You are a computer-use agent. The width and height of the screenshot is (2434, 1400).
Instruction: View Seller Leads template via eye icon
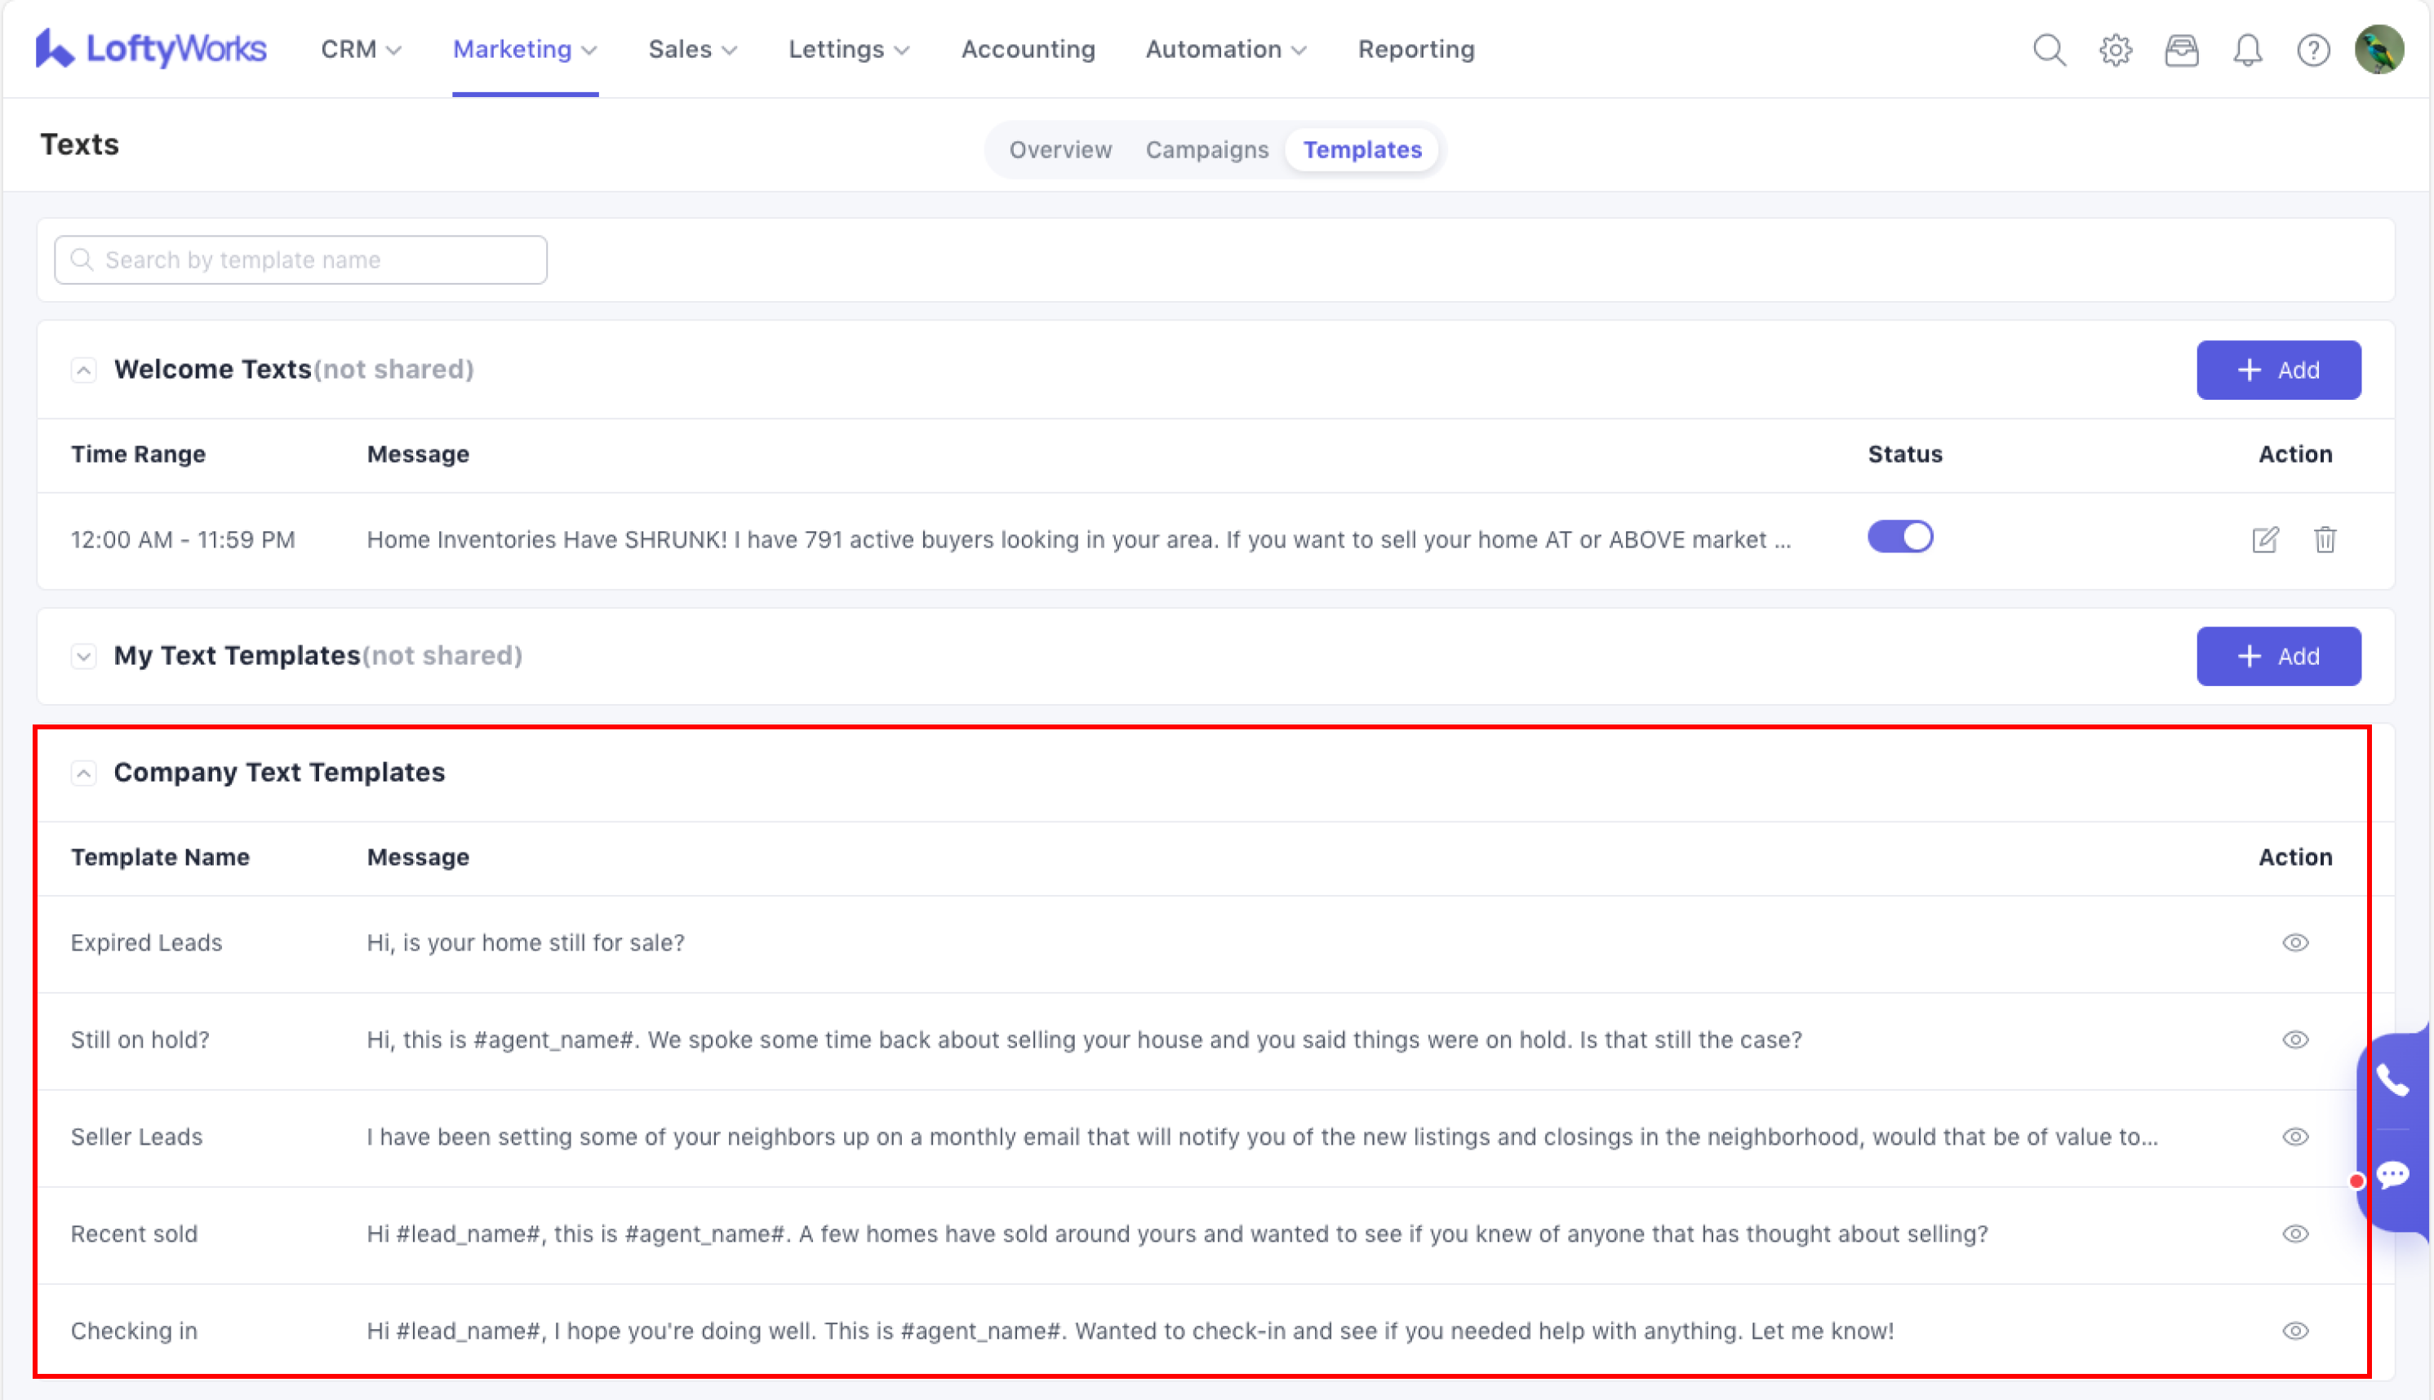2294,1136
